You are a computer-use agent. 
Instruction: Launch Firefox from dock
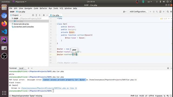4,23
